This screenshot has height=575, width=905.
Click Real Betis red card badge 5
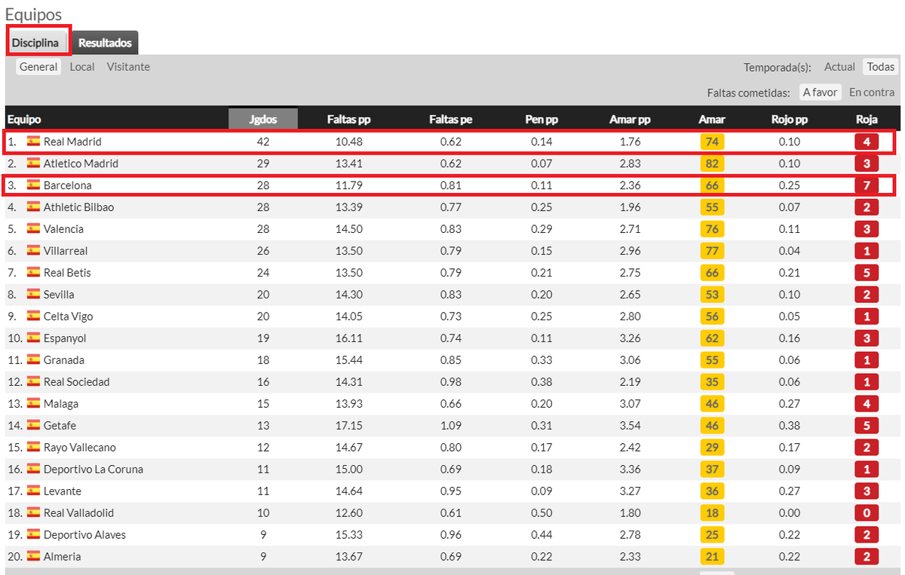tap(867, 273)
